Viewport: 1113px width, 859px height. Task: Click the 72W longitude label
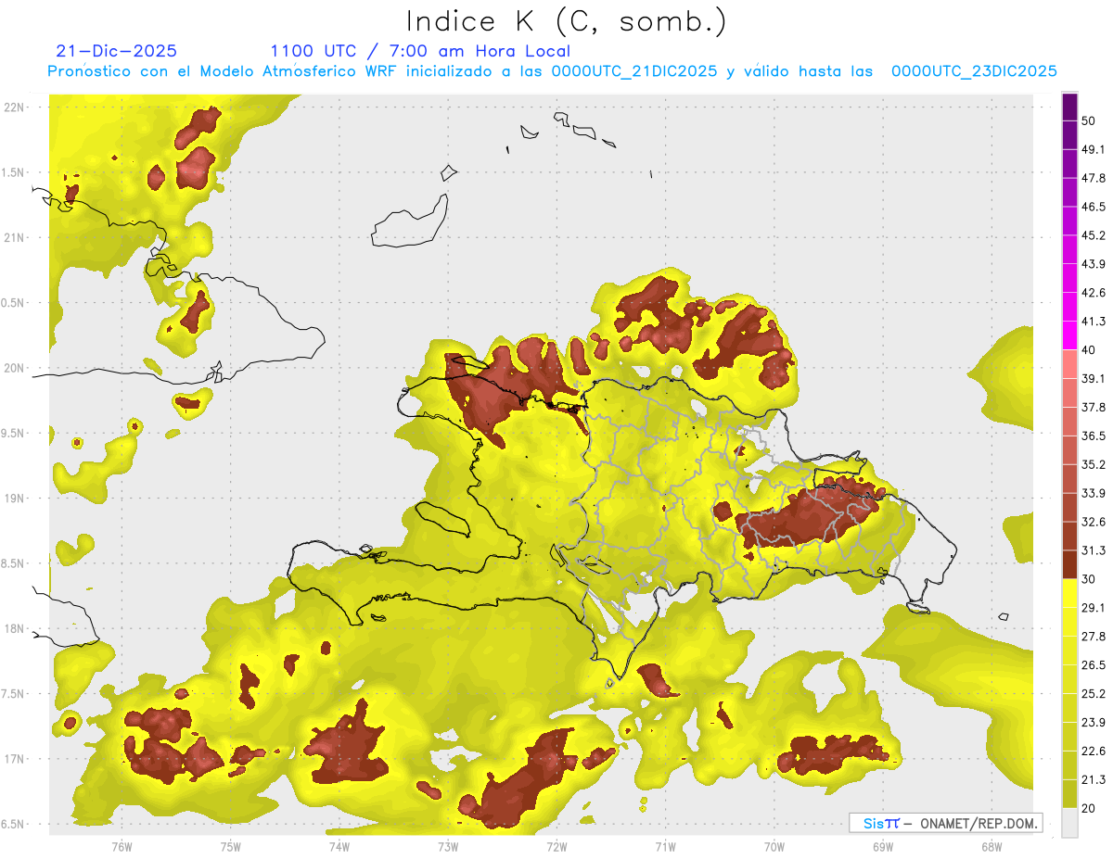click(556, 847)
